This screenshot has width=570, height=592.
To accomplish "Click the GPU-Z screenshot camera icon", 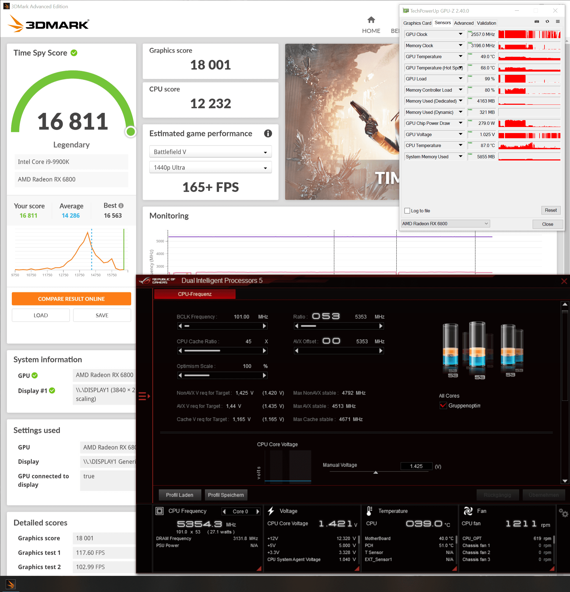I will pos(537,22).
